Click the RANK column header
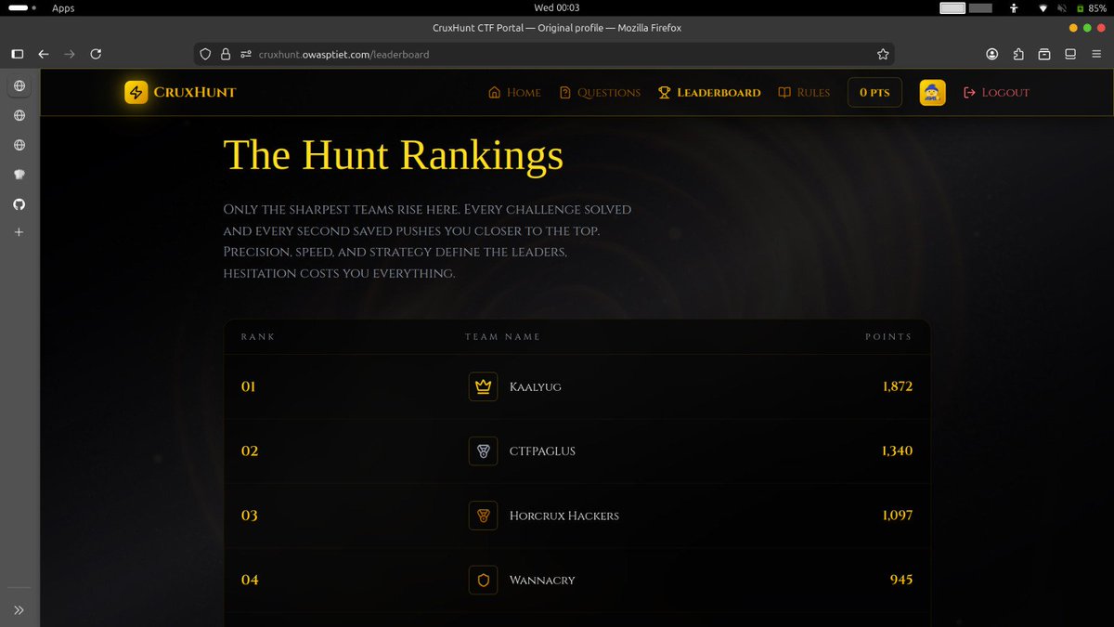 (x=258, y=336)
